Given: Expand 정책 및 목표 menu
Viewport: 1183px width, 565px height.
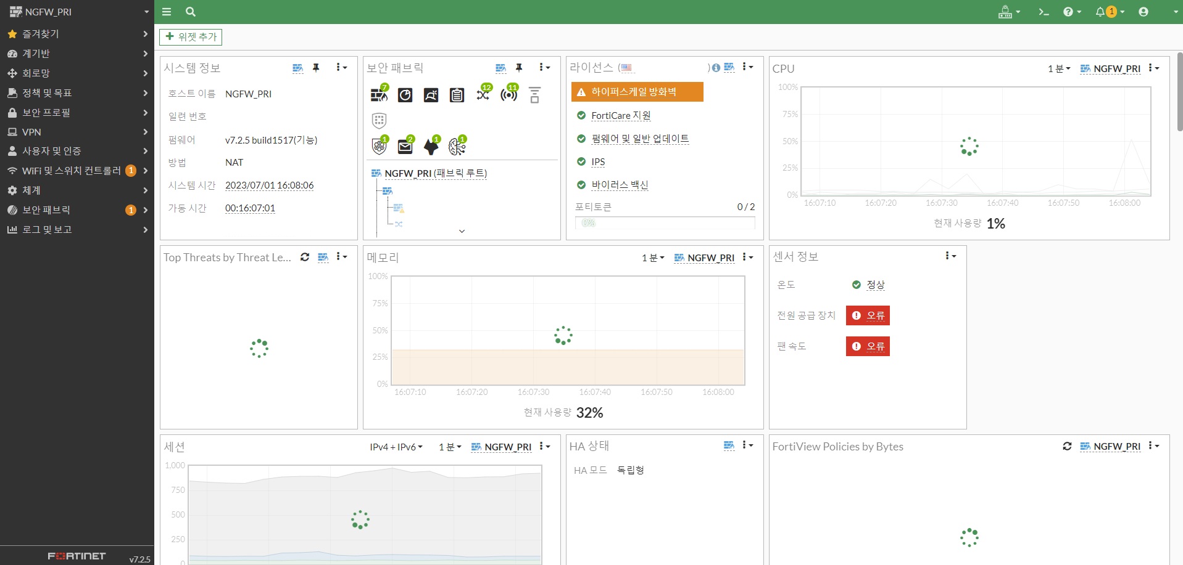Looking at the screenshot, I should click(x=77, y=93).
